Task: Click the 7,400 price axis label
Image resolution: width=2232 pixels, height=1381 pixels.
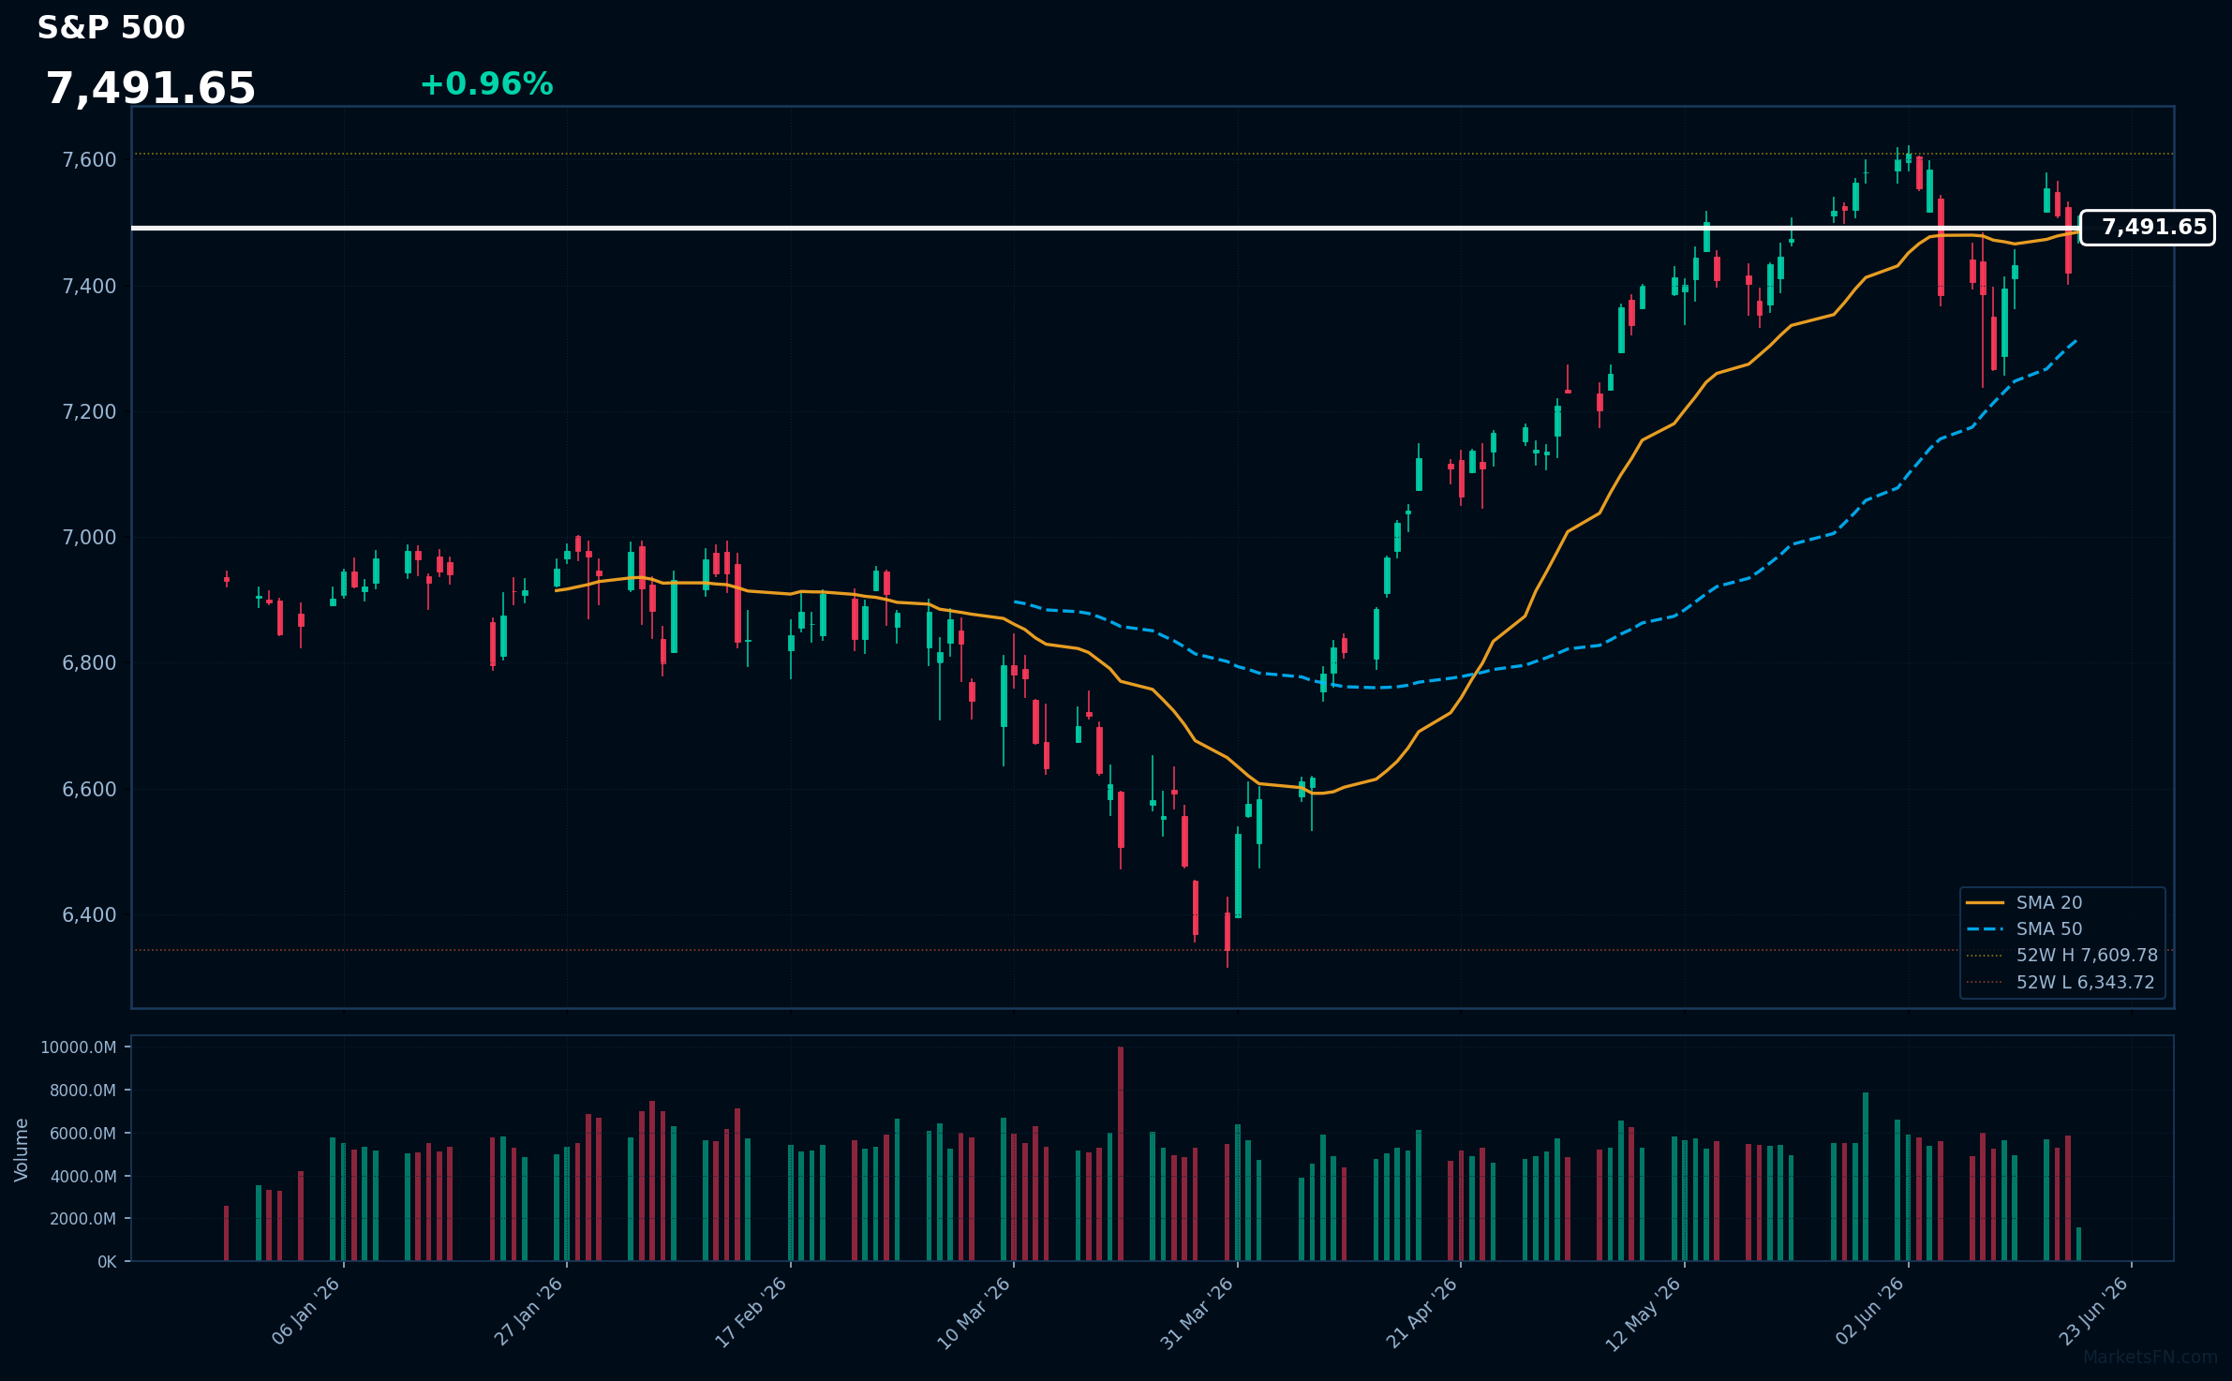Action: click(89, 287)
